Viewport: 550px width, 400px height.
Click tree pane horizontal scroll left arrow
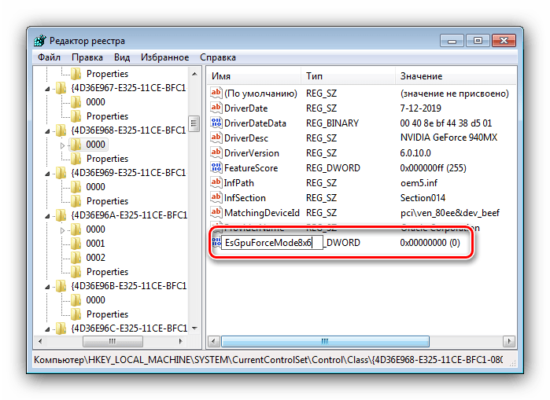[x=40, y=341]
